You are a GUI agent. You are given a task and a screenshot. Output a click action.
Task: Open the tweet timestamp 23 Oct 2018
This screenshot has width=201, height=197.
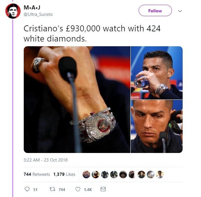point(46,160)
